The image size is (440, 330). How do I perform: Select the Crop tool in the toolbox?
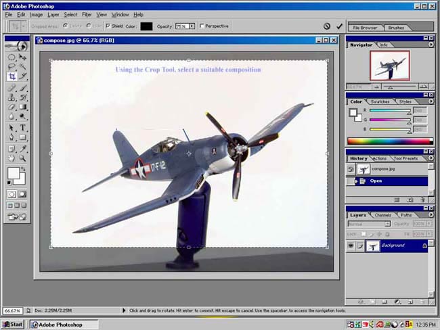point(12,76)
